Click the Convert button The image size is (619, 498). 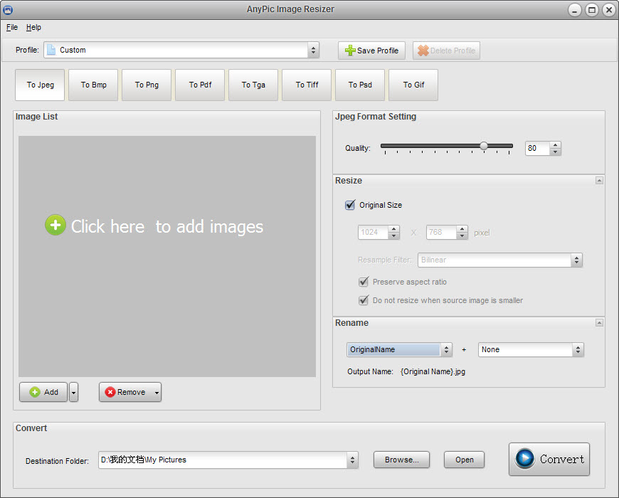point(549,459)
